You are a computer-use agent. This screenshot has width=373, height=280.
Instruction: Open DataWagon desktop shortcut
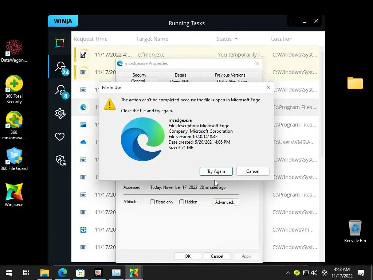coord(14,51)
